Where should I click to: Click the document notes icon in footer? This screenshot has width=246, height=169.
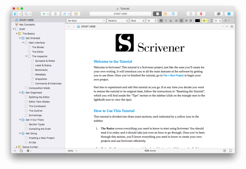tap(231, 151)
